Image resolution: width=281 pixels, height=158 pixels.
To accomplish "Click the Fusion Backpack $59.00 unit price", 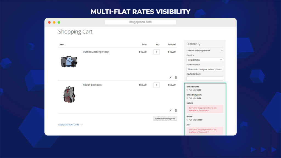I will pyautogui.click(x=143, y=85).
